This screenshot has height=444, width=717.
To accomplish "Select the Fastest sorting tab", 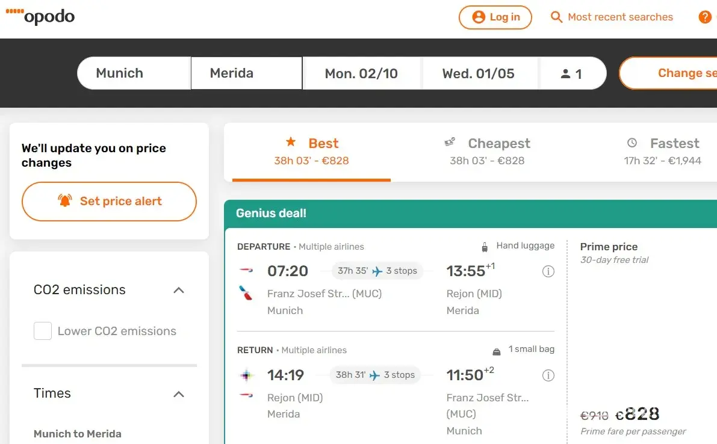I will click(663, 151).
